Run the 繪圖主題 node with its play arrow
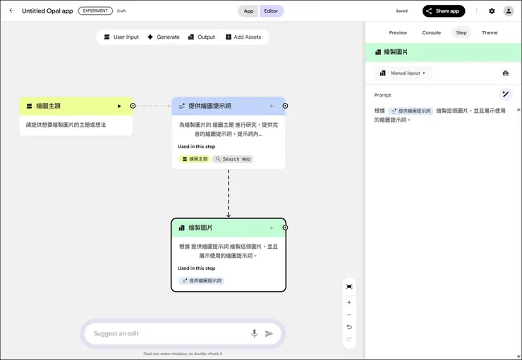 (x=119, y=106)
